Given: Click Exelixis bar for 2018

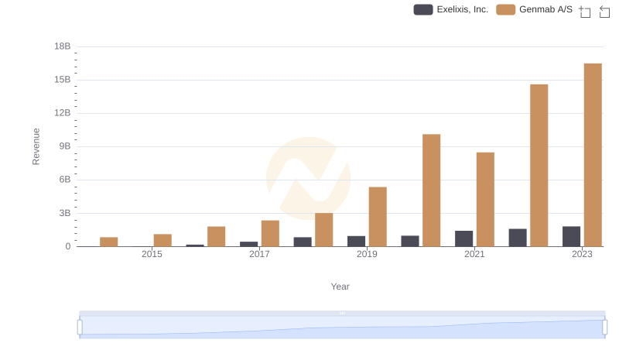Looking at the screenshot, I should point(303,242).
